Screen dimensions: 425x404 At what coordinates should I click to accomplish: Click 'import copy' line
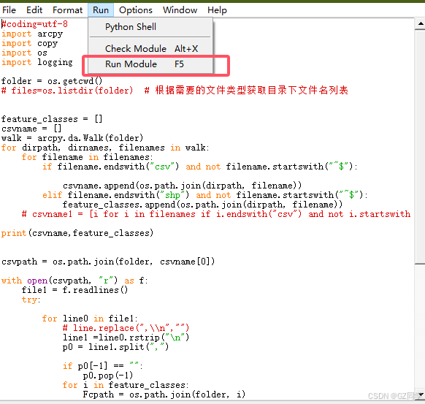click(29, 43)
